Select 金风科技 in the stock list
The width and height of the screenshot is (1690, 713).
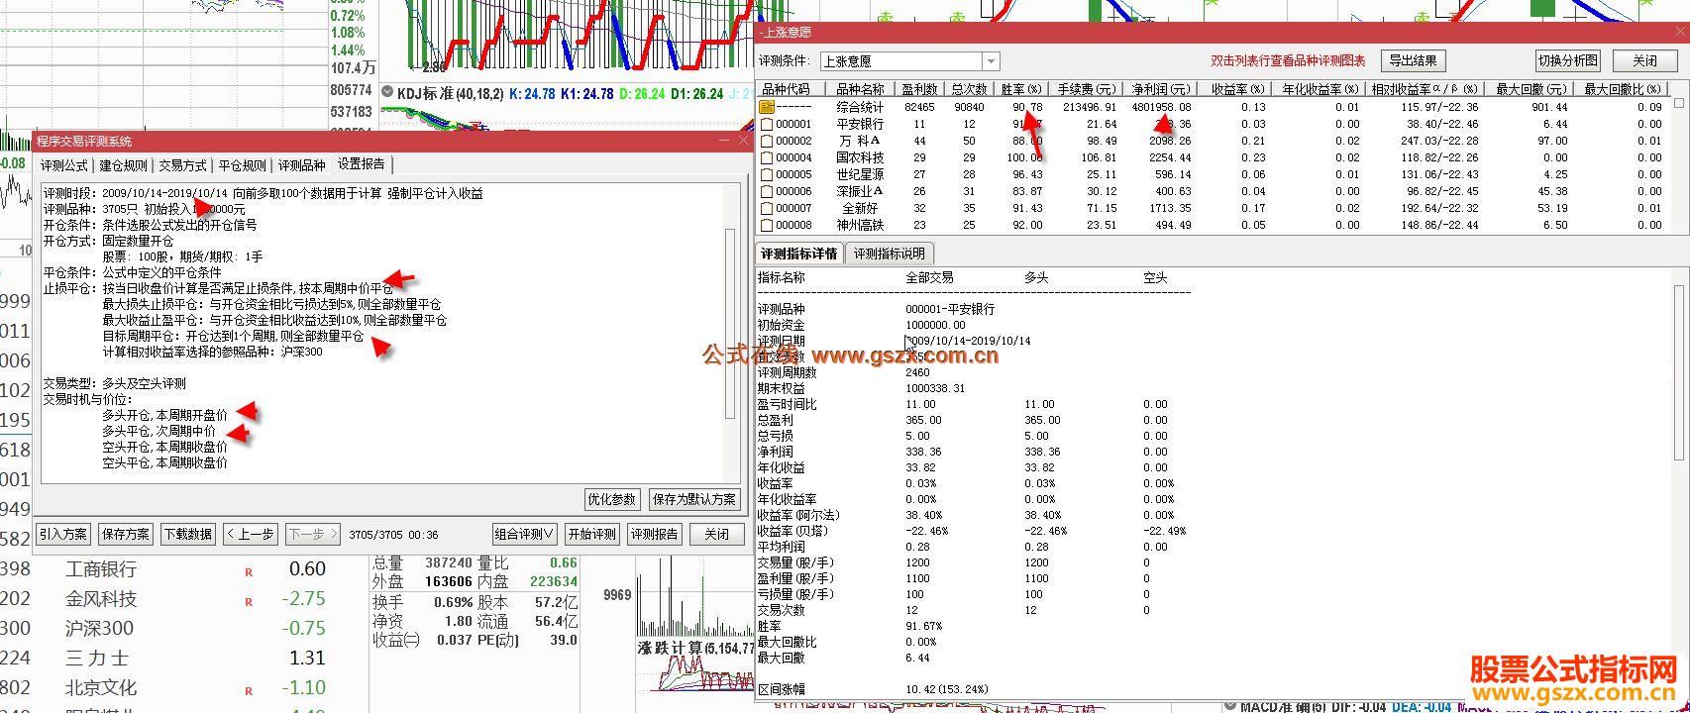tap(101, 599)
